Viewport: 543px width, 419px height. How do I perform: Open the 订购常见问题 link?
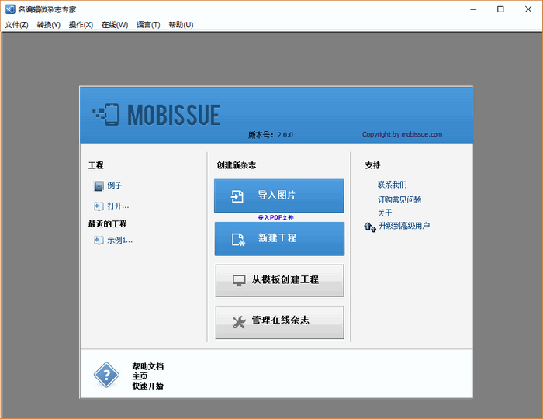(x=399, y=199)
